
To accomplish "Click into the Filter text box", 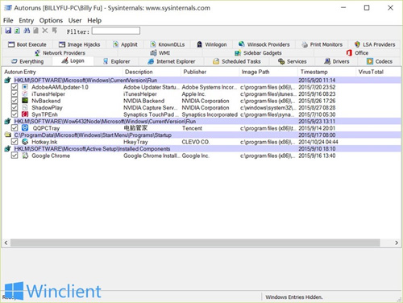I will [x=116, y=31].
